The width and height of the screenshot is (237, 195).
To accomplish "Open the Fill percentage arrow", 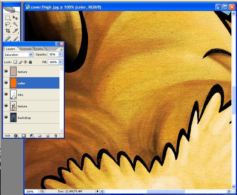I will click(x=60, y=62).
